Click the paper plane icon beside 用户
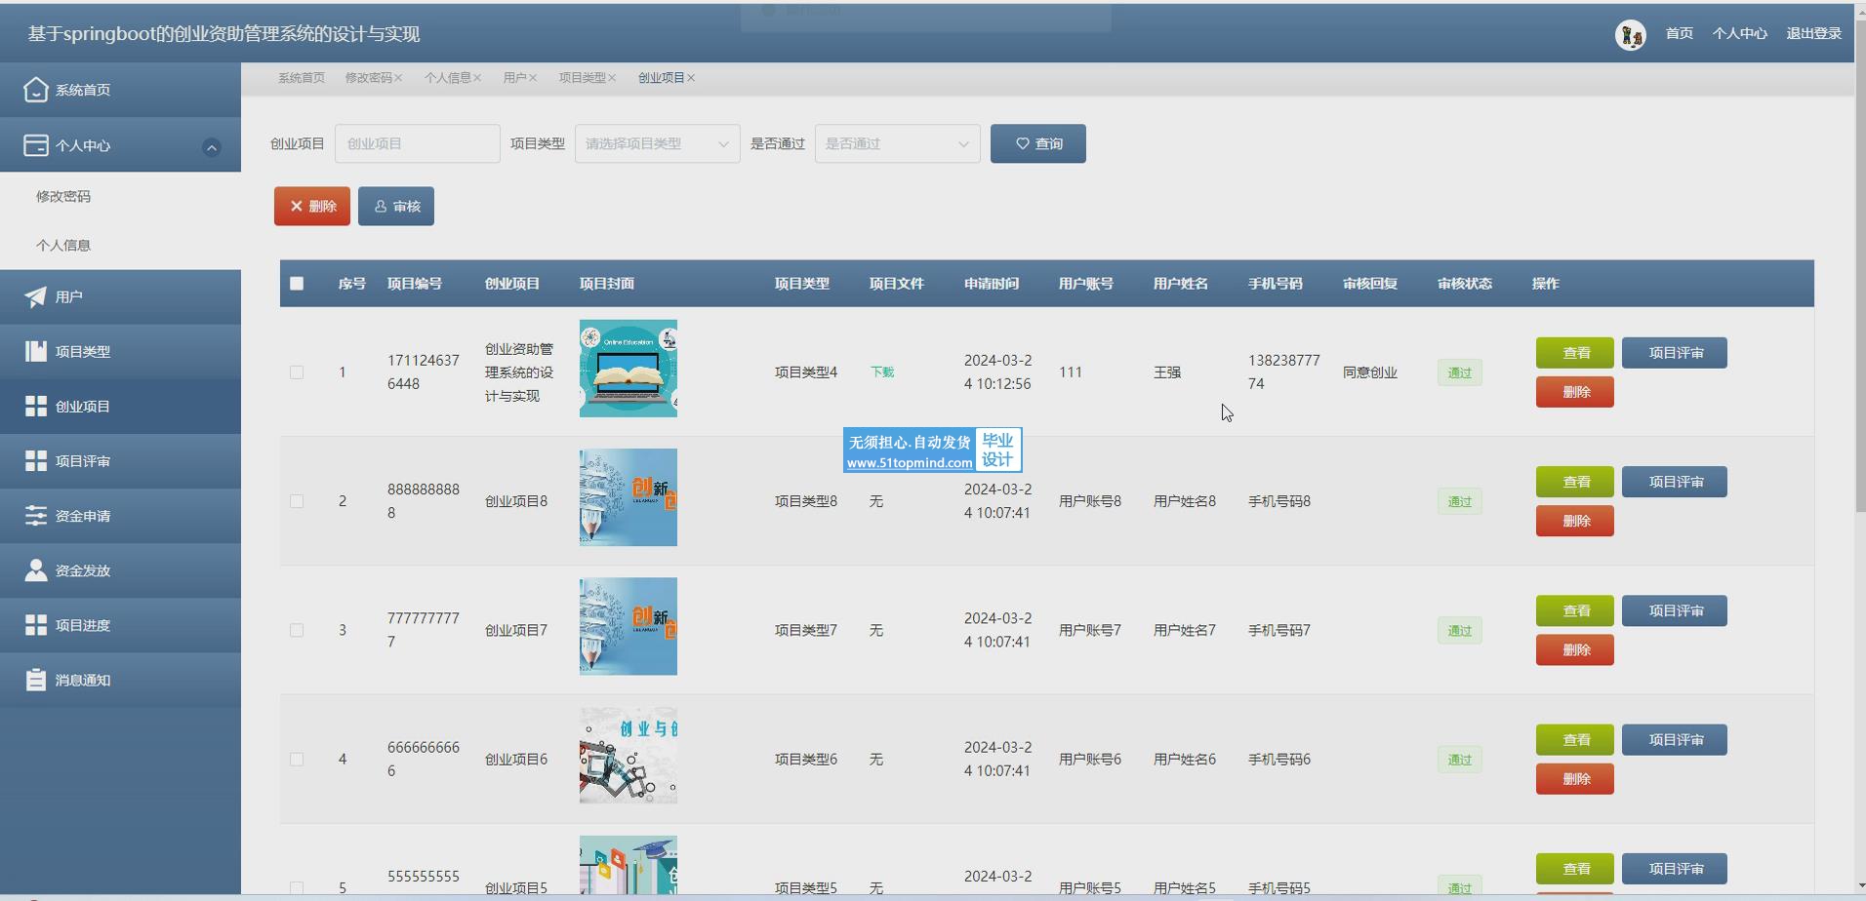The width and height of the screenshot is (1866, 901). click(36, 296)
